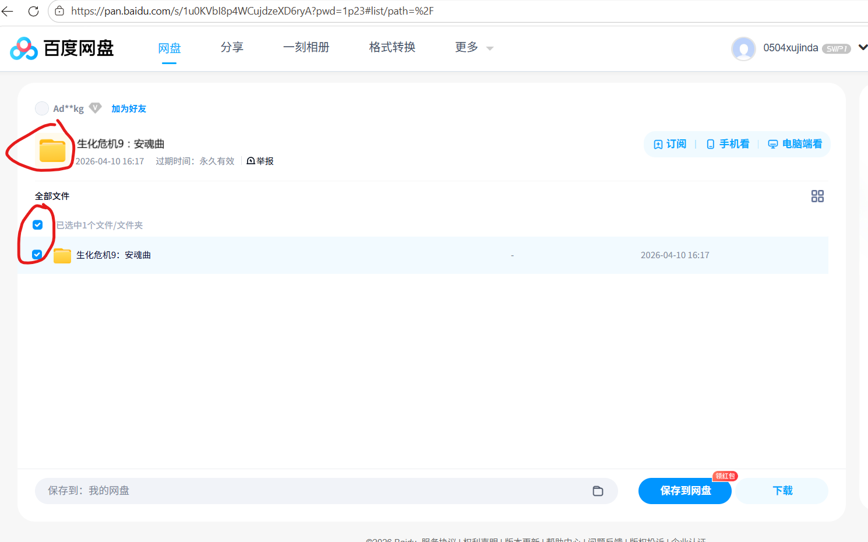Screen dimensions: 868x542
Task: Click the 保存到：我的网盘 path field
Action: 326,491
